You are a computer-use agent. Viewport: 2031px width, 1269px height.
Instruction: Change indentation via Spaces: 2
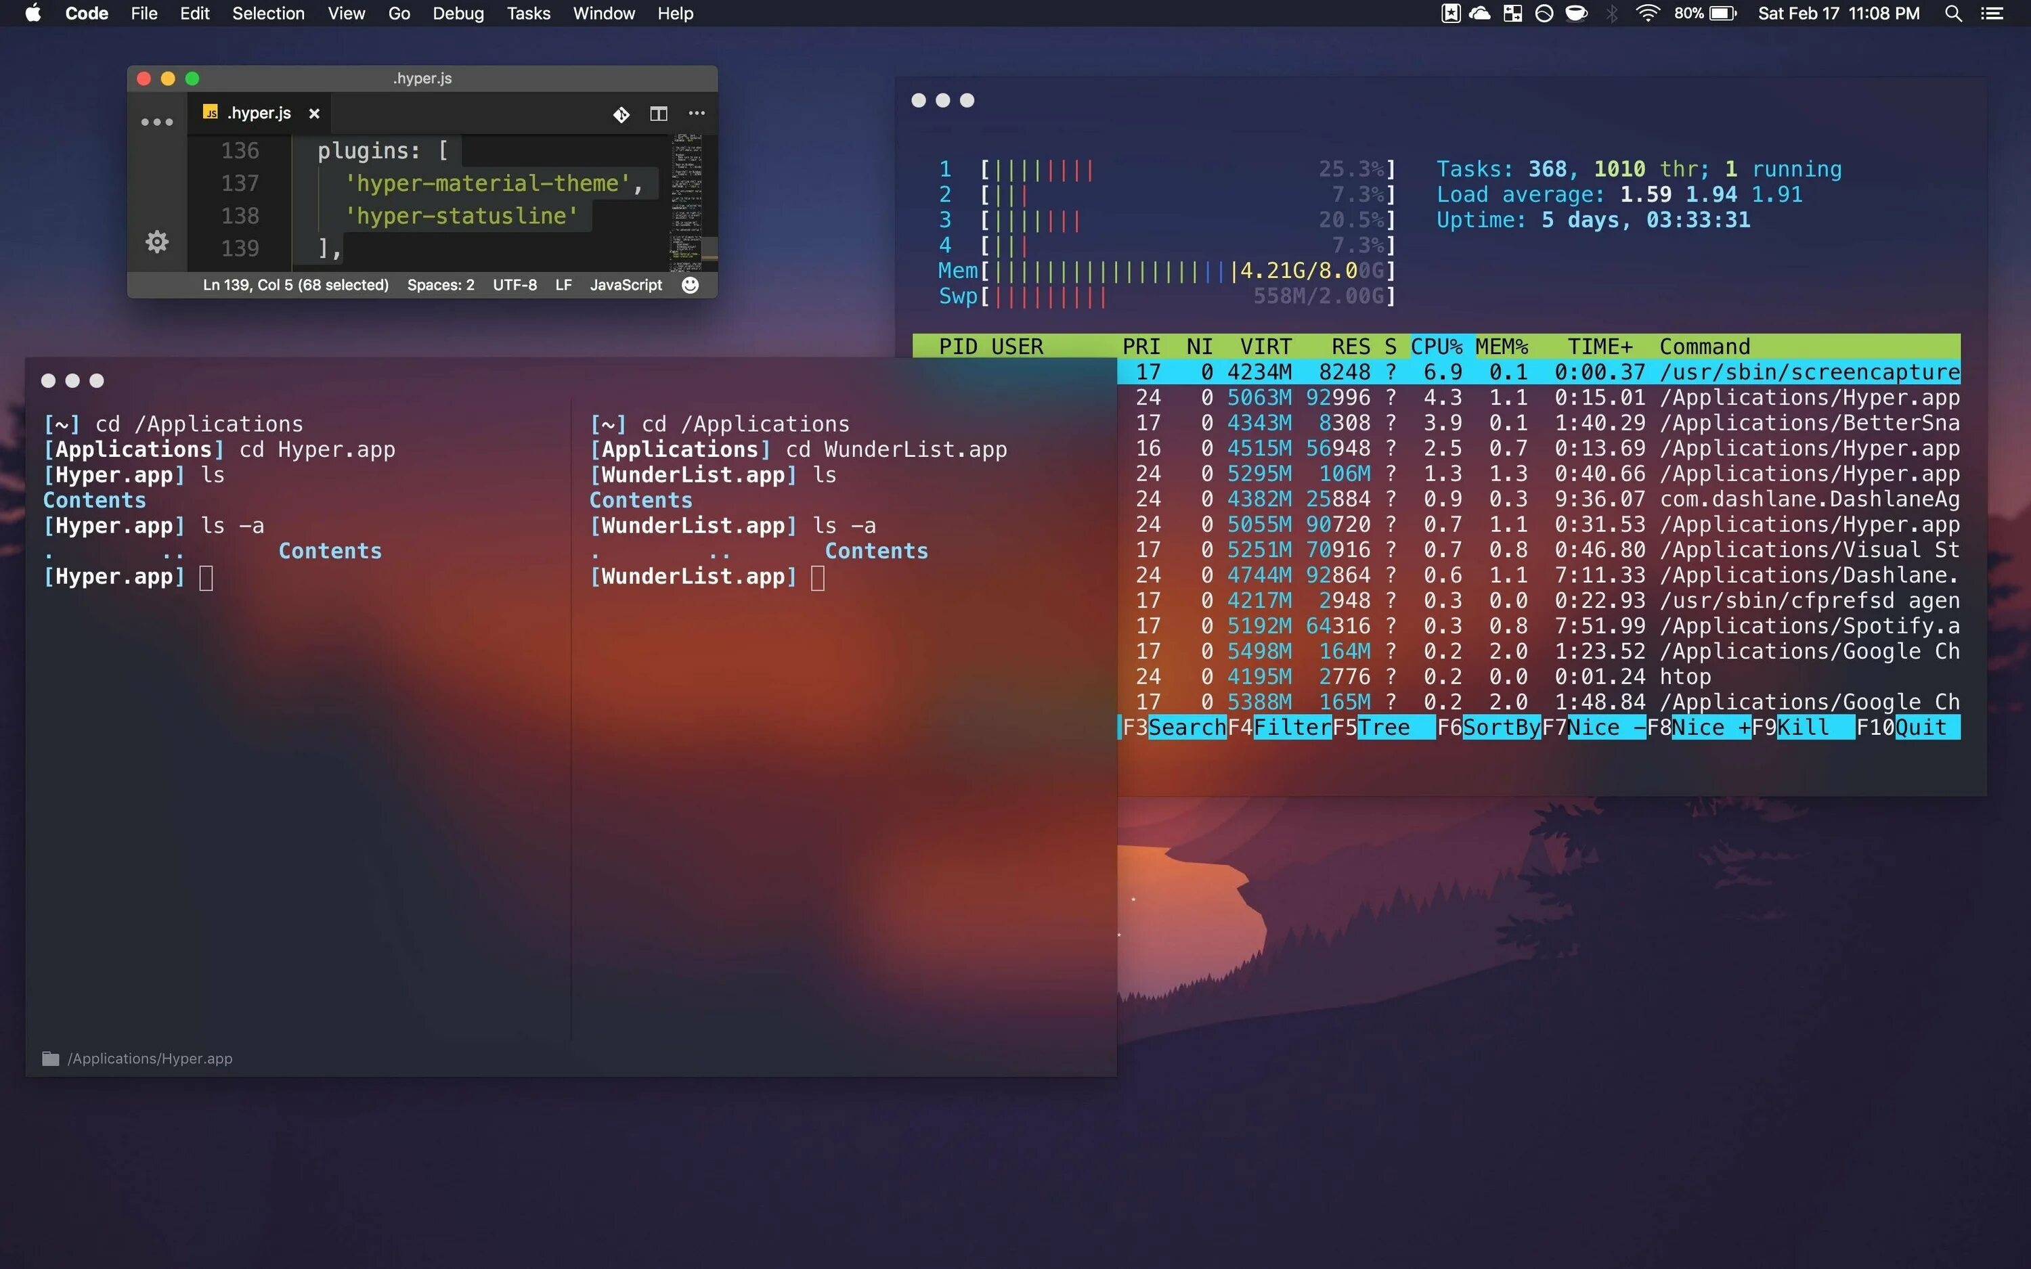pos(441,286)
